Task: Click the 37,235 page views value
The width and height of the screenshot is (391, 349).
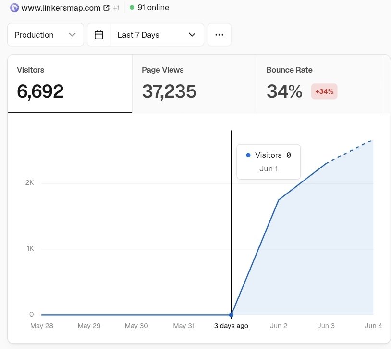Action: 169,91
